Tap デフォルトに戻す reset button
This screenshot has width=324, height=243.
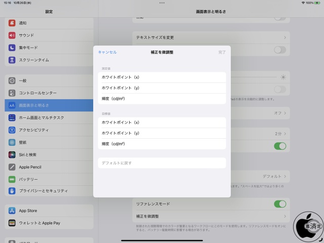click(x=162, y=163)
